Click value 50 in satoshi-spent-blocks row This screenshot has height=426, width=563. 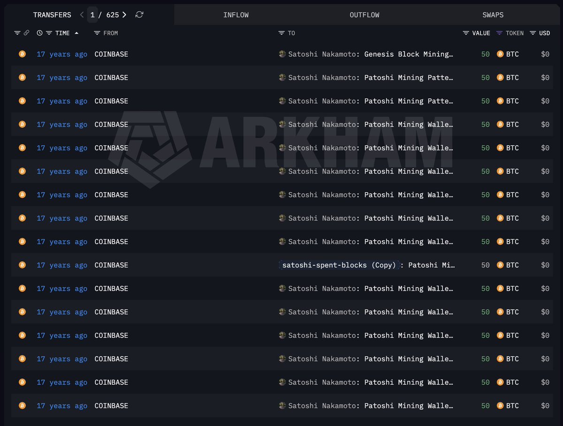pos(486,265)
